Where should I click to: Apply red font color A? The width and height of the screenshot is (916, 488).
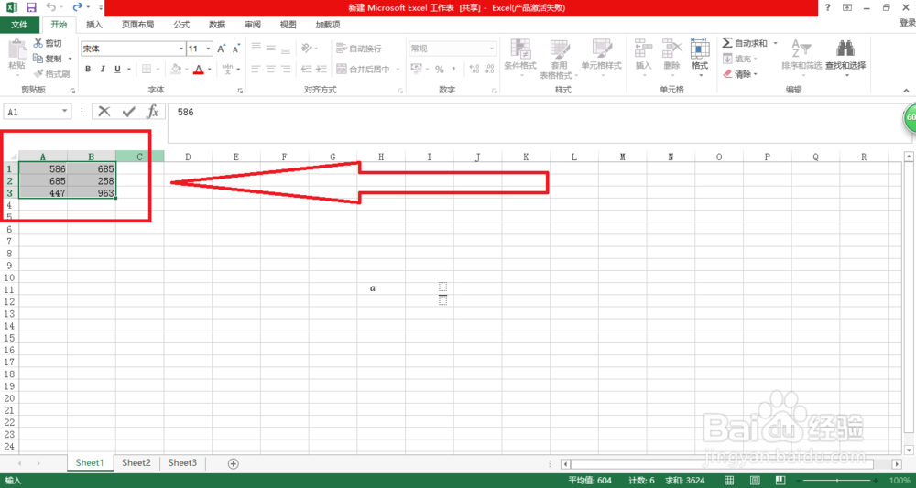(199, 69)
